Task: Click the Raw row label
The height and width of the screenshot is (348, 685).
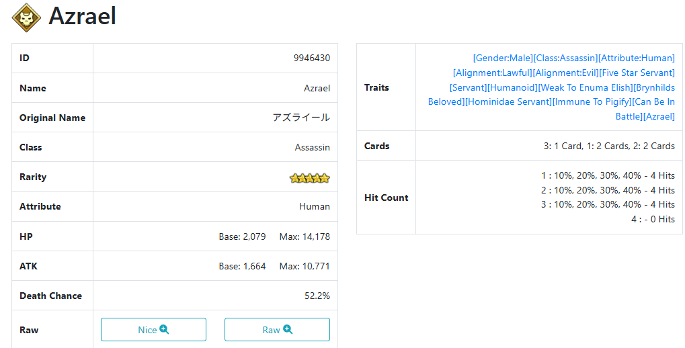Action: [29, 330]
